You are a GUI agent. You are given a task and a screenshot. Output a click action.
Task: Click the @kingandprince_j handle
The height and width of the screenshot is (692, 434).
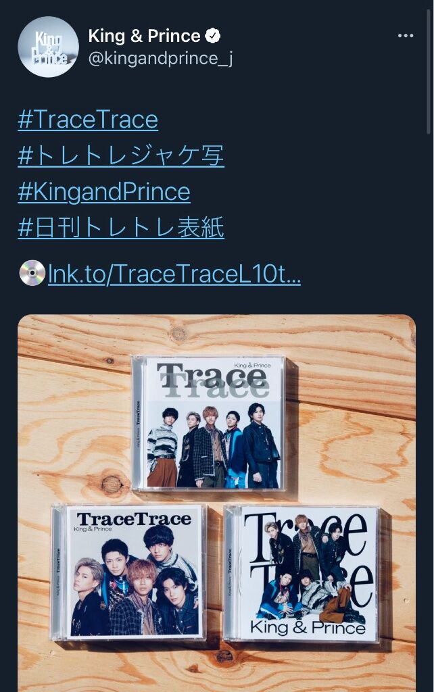(161, 59)
